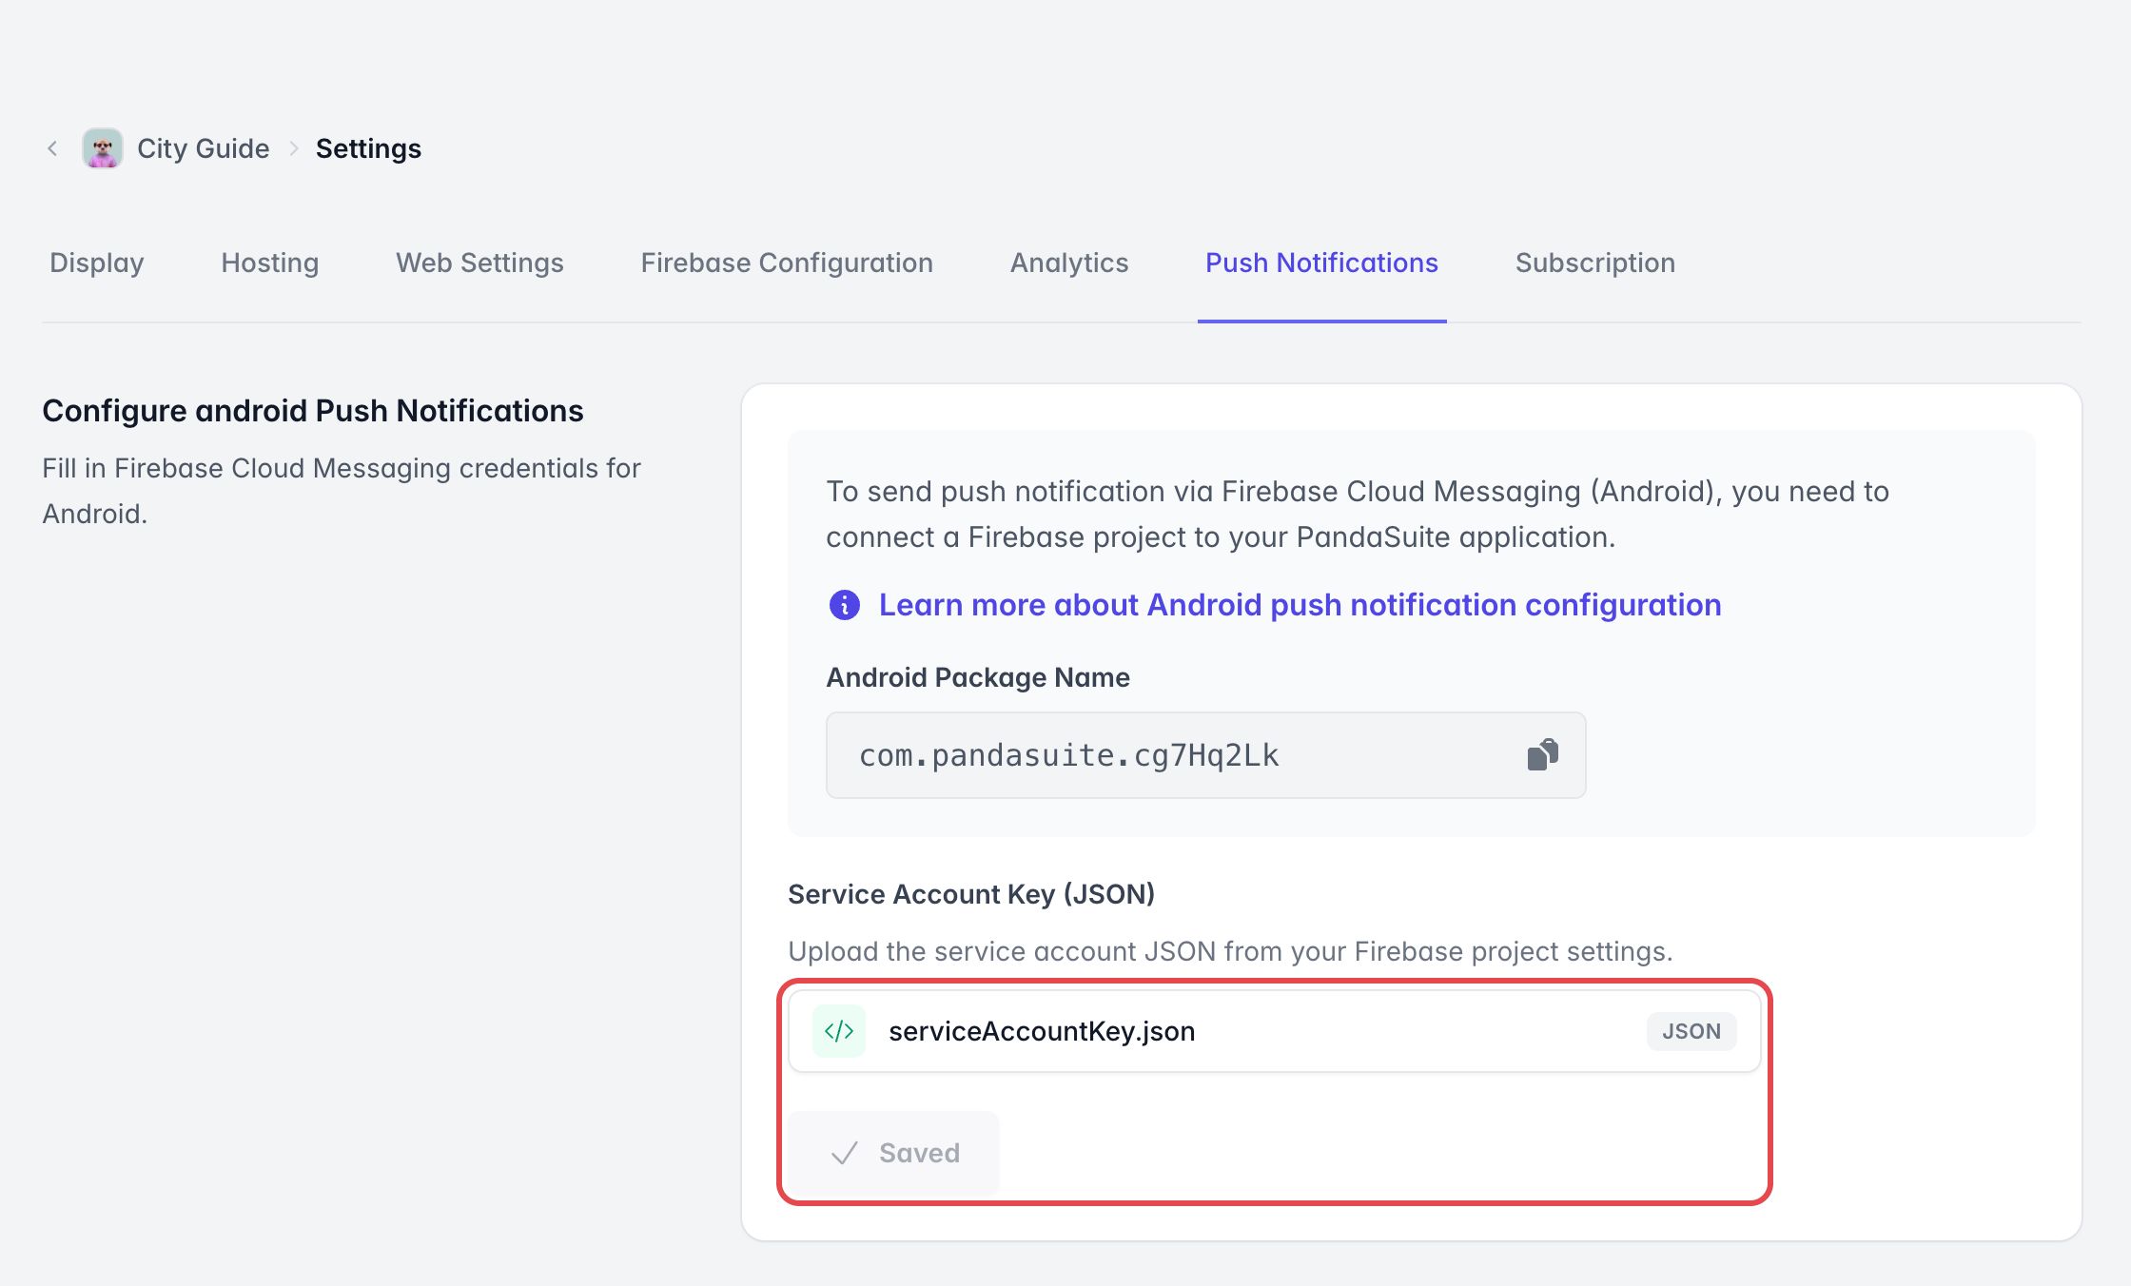
Task: Go to the Web Settings tab
Action: point(480,263)
